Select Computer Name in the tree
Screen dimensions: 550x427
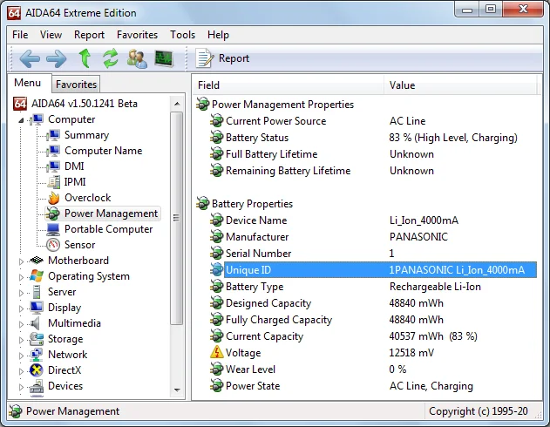[x=103, y=151]
